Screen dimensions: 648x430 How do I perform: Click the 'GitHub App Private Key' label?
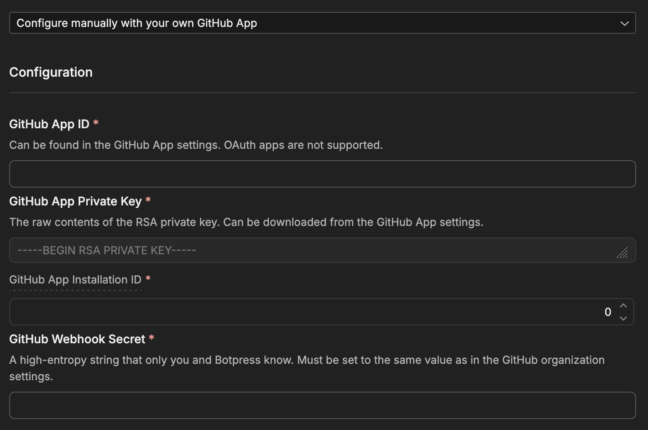pos(75,201)
